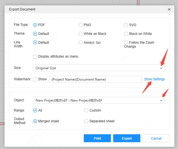The height and width of the screenshot is (149, 178).
Task: Cancel the export dialog
Action: pos(156,138)
